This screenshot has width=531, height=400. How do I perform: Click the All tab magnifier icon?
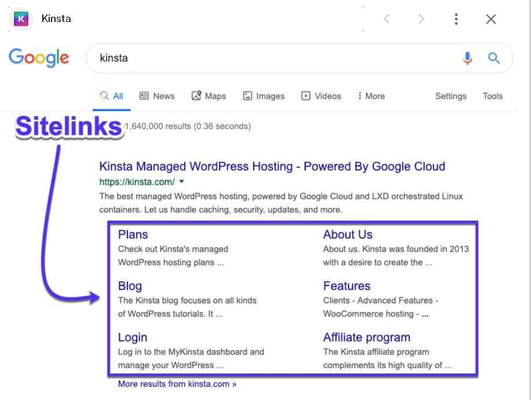(x=104, y=96)
